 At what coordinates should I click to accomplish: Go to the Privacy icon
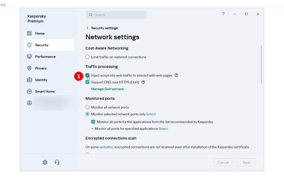pyautogui.click(x=29, y=68)
